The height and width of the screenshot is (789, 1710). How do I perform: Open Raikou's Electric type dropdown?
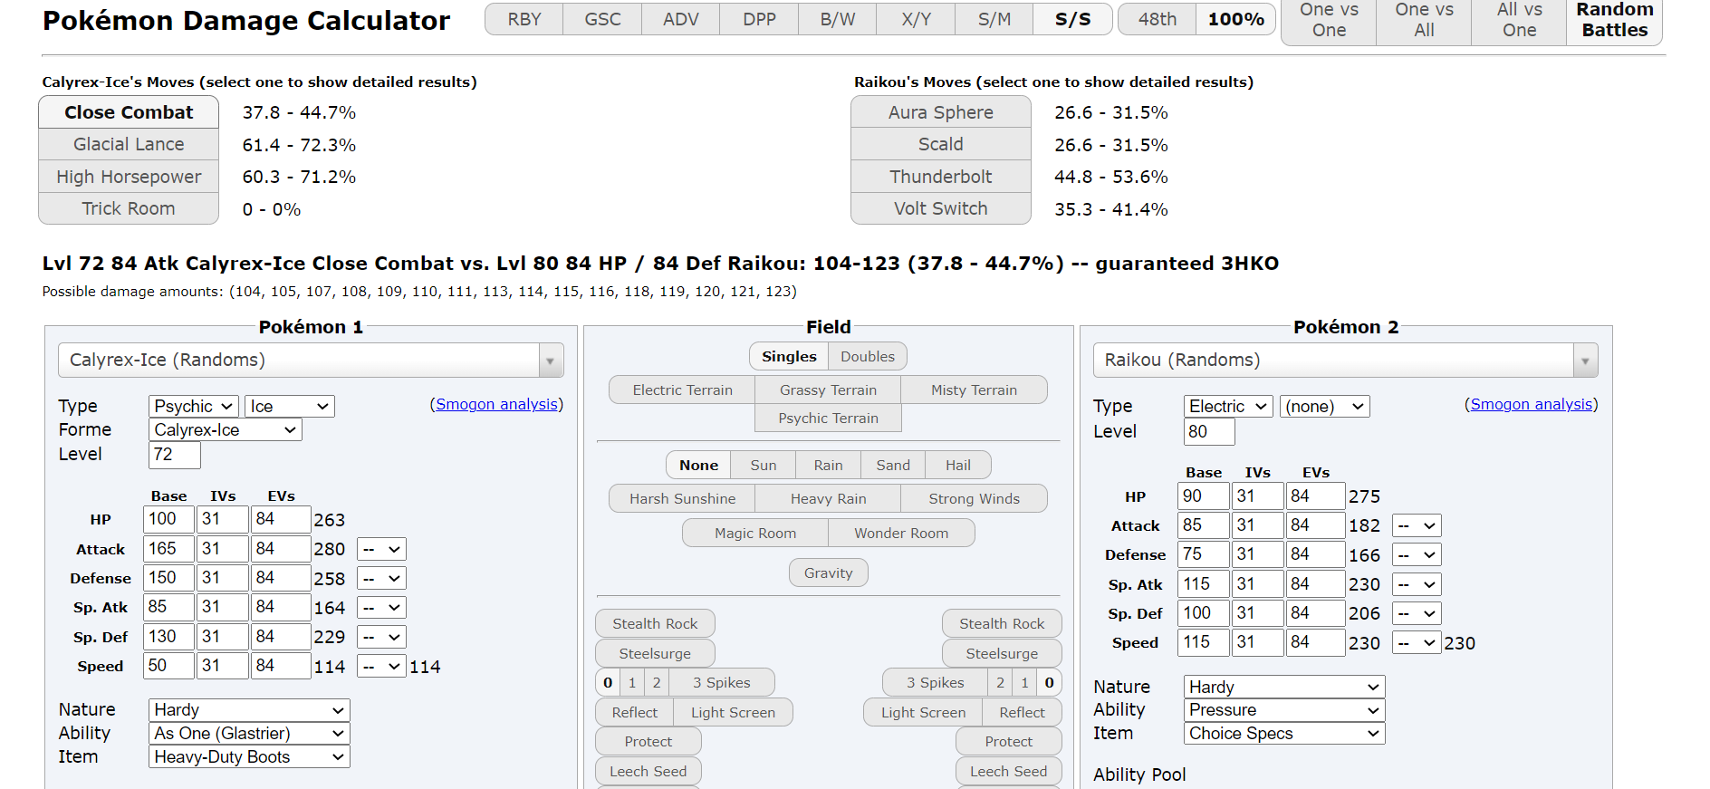click(1228, 407)
